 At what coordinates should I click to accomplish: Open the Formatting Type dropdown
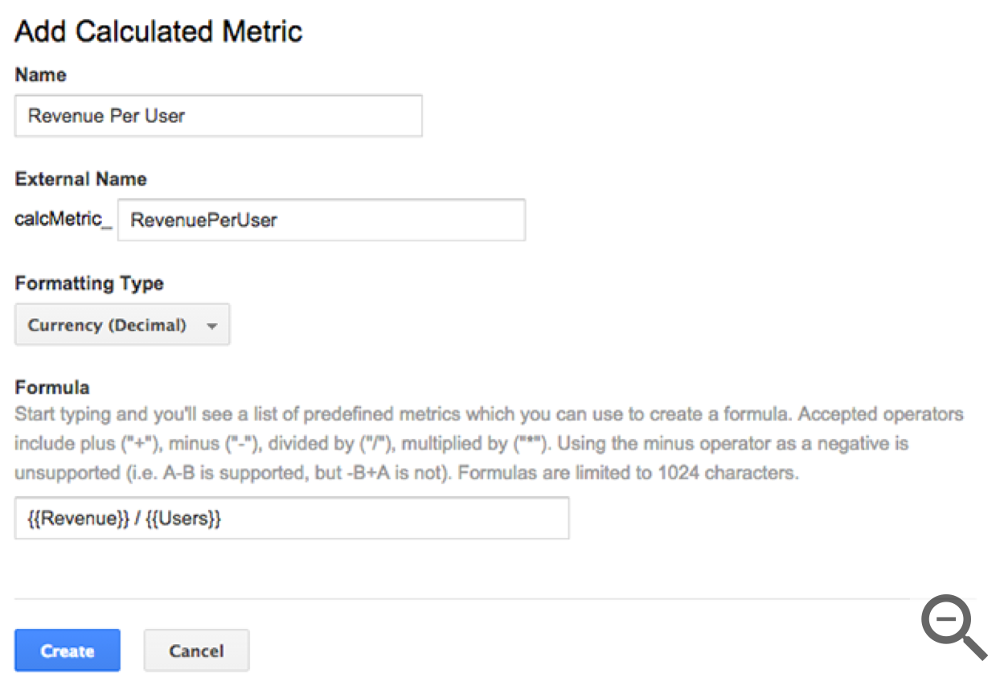pyautogui.click(x=121, y=324)
